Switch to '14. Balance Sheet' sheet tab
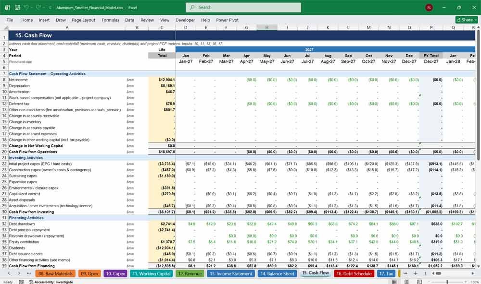 click(278, 273)
